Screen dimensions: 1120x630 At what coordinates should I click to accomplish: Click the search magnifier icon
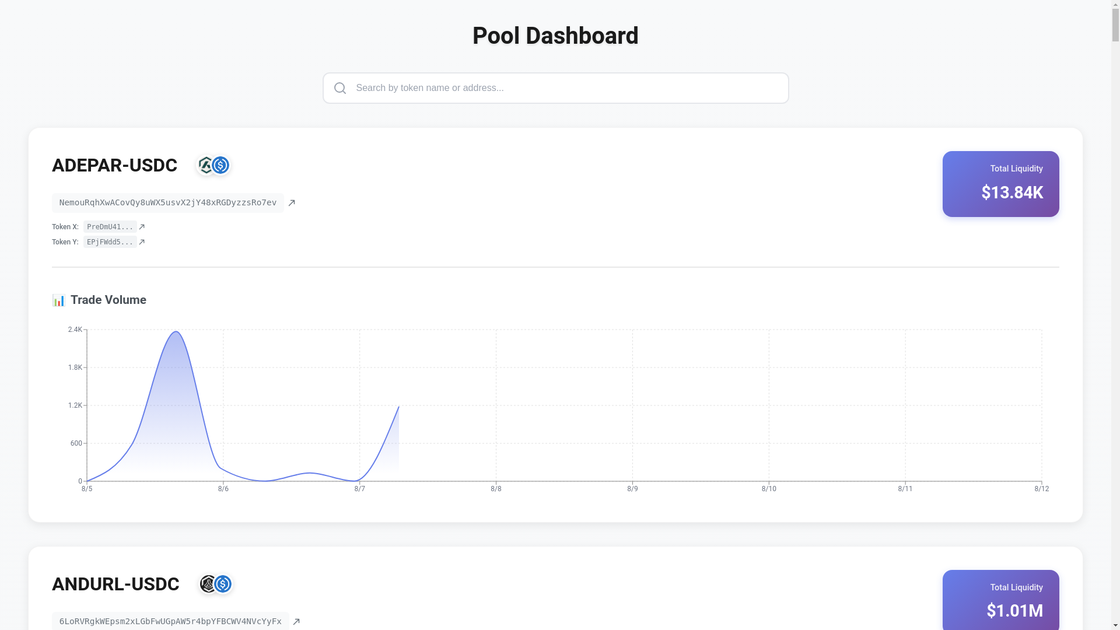pyautogui.click(x=340, y=88)
